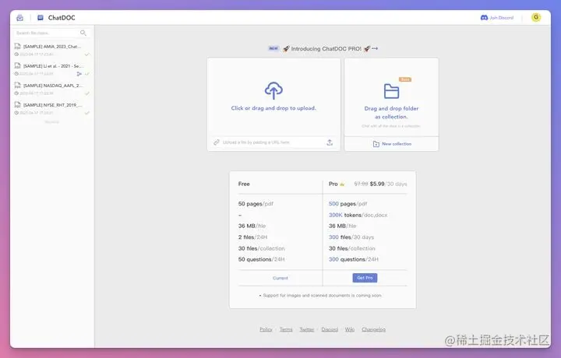561x358 pixels.
Task: Click share icon on Li et al. row
Action: tap(79, 74)
